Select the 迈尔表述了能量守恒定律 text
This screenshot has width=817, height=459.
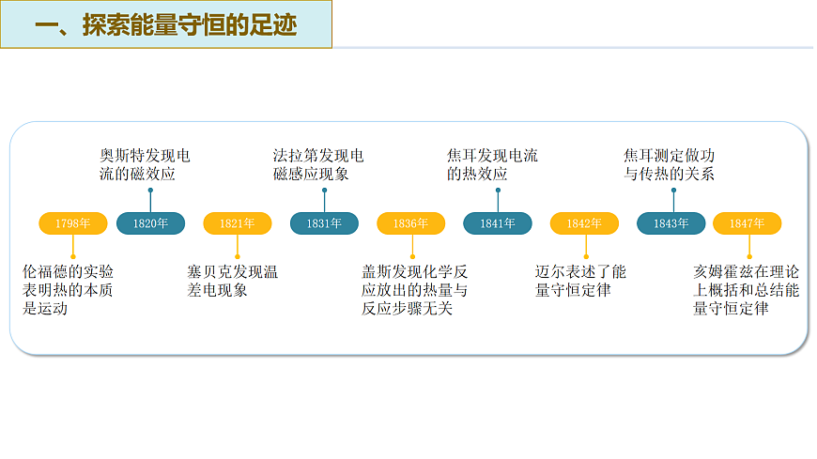[x=580, y=281]
